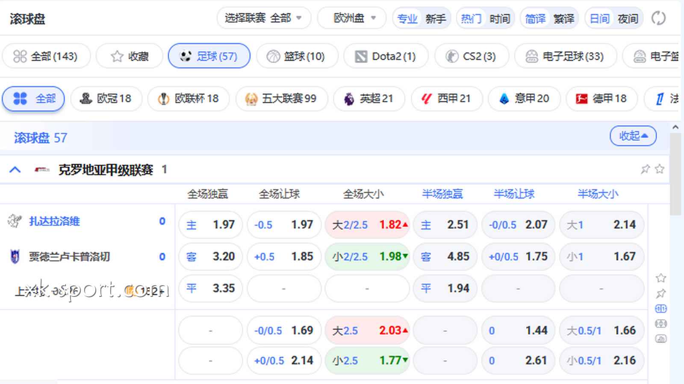Enable 夜间 night mode
Screen dimensions: 684x384
(628, 19)
